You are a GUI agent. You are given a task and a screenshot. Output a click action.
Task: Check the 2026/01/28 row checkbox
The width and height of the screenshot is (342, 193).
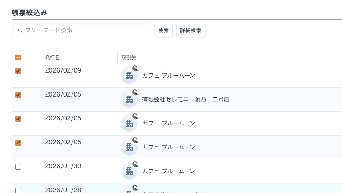pos(18,190)
